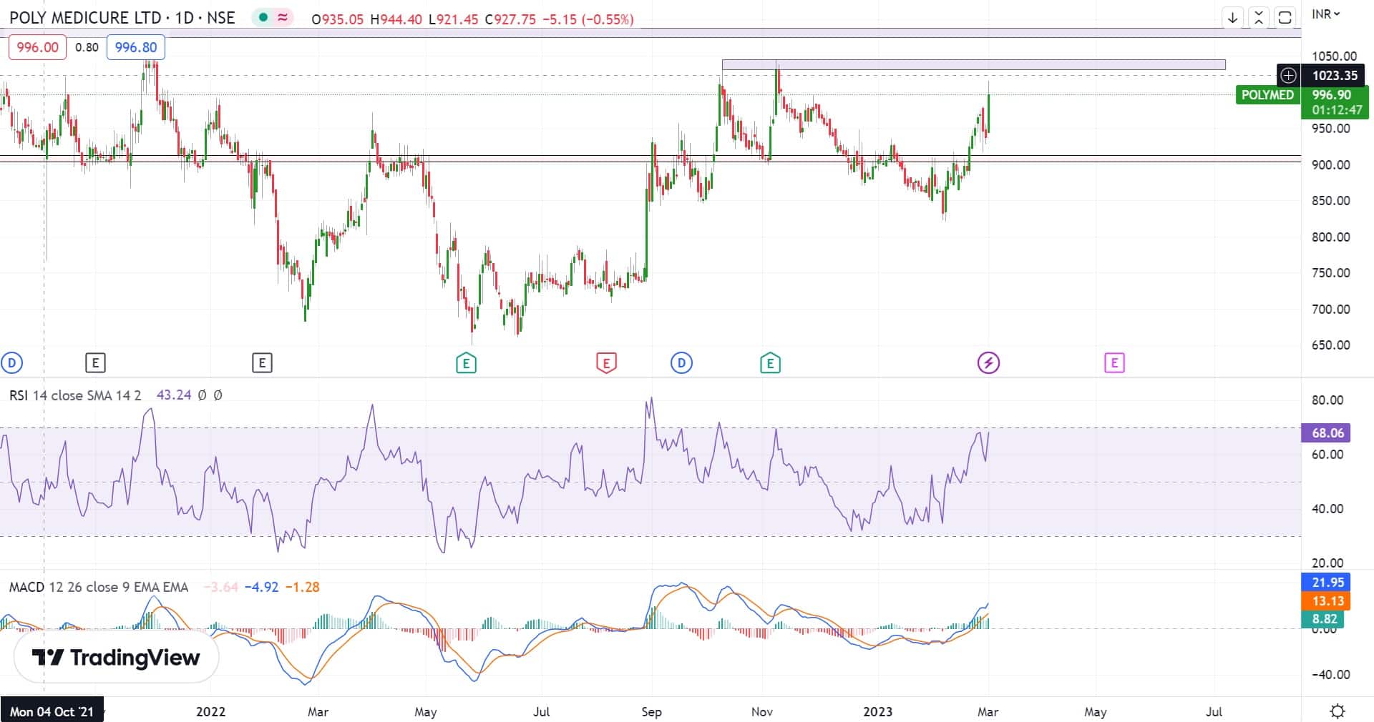Click the pink delayed data indicator icon
The height and width of the screenshot is (722, 1374).
point(283,18)
